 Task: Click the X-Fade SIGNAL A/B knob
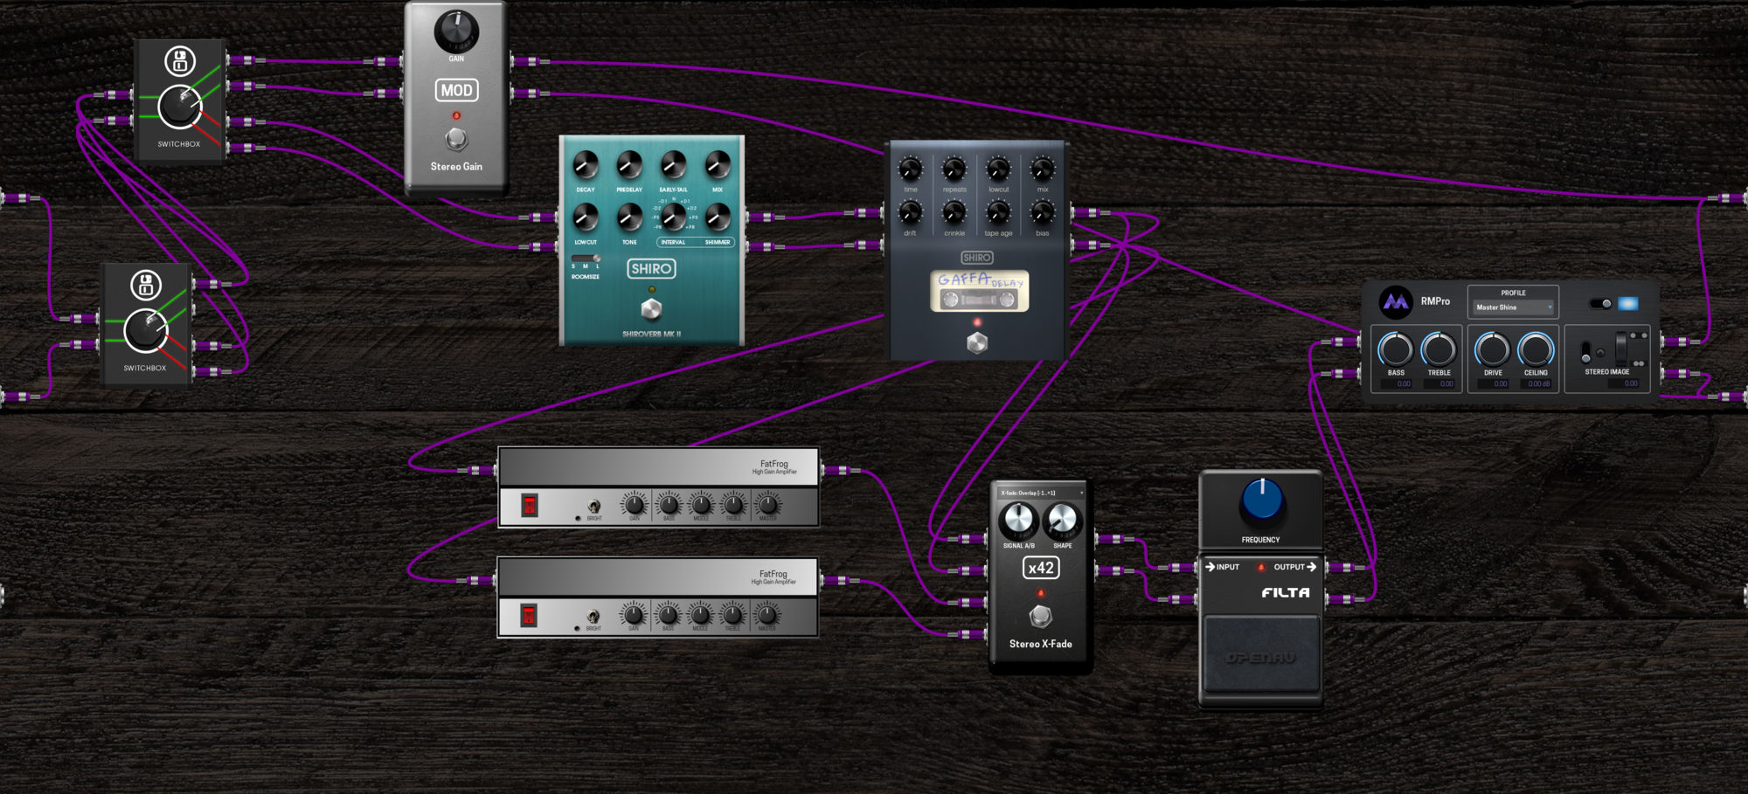coord(1018,521)
